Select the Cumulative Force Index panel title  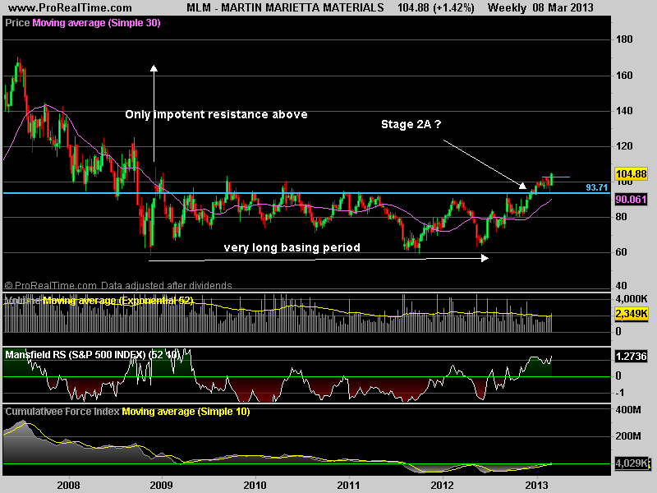point(62,412)
